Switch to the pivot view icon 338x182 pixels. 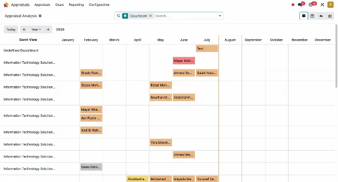coord(330,16)
